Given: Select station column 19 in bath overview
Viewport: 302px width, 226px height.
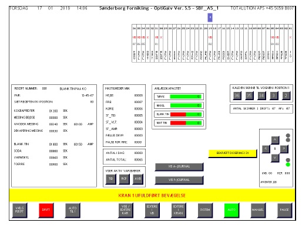Looking at the screenshot, I should 210,43.
